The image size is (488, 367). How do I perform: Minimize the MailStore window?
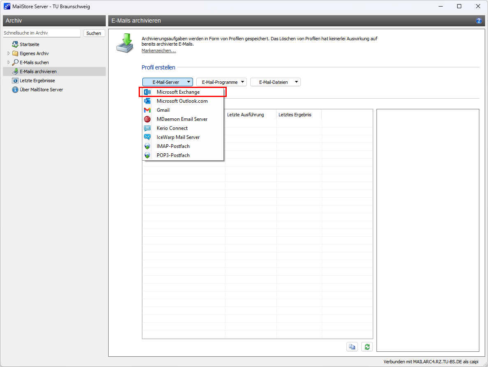(441, 6)
